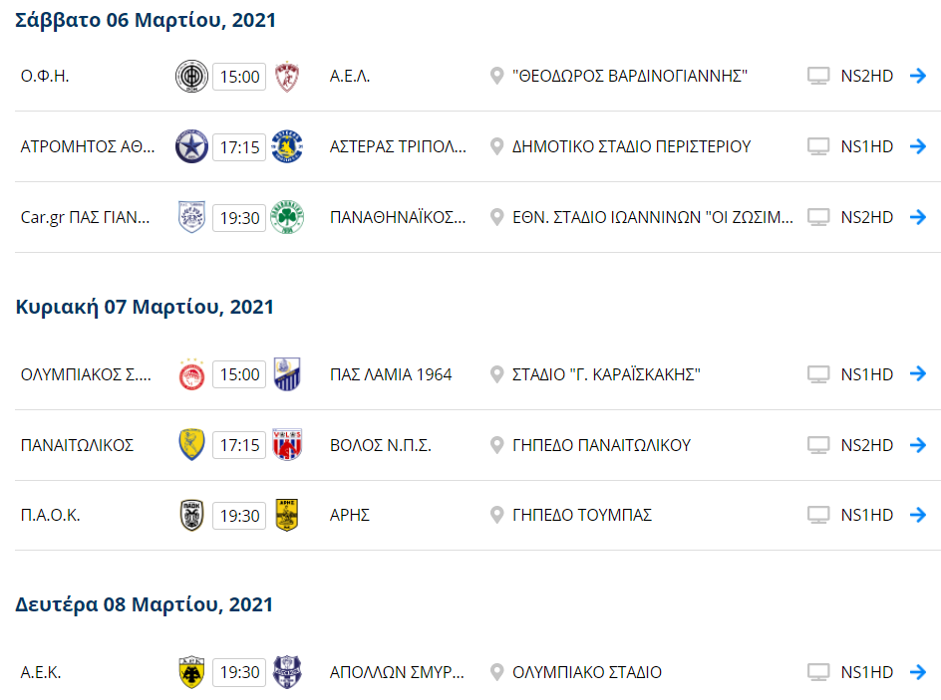
Task: Click the ΟΛΥΜΠΙΑΚΟ ΣΤΑΔΙΟ venue text
Action: pyautogui.click(x=587, y=672)
